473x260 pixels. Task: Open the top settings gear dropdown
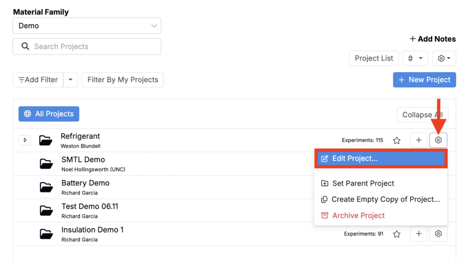click(x=444, y=58)
